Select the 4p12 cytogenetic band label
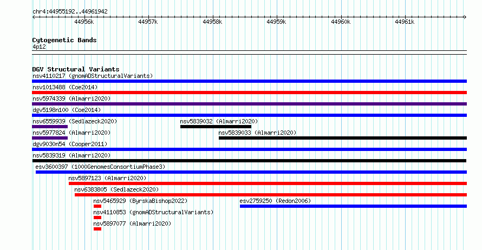This screenshot has width=482, height=250. click(39, 47)
